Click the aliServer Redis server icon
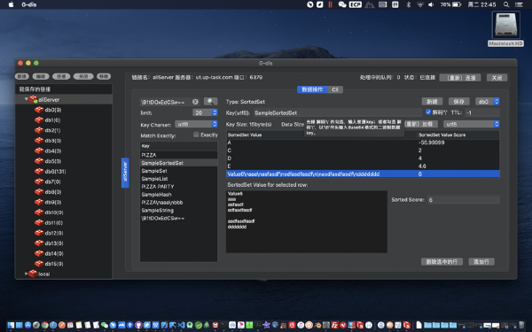 pos(33,99)
